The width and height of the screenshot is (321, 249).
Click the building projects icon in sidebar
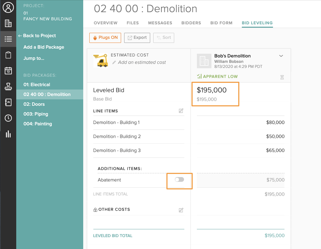click(x=8, y=23)
